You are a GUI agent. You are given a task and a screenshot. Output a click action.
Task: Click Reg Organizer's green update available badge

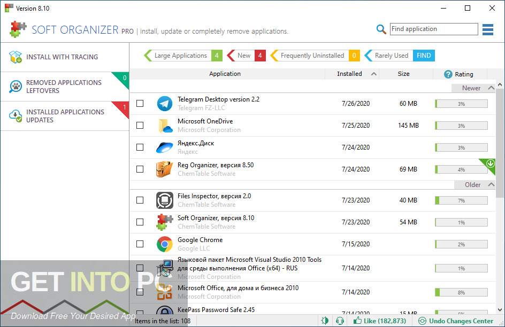pyautogui.click(x=489, y=165)
